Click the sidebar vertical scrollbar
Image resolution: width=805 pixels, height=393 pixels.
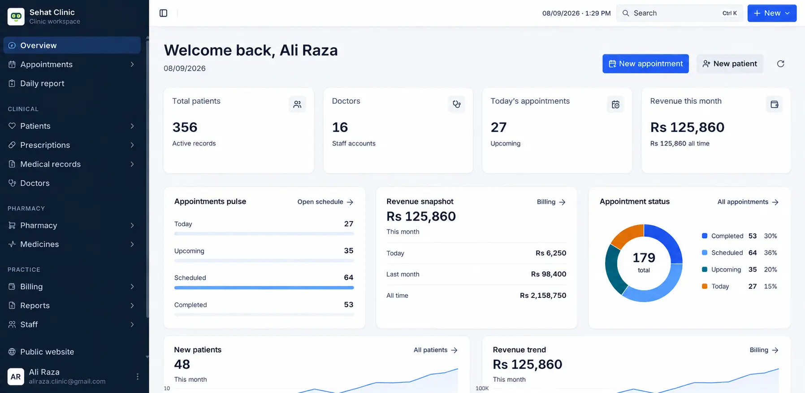[147, 179]
